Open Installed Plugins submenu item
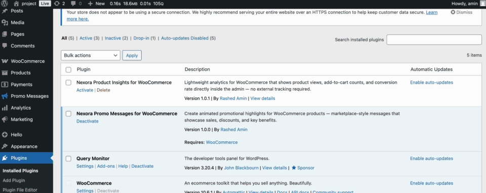486x193 pixels. point(20,171)
